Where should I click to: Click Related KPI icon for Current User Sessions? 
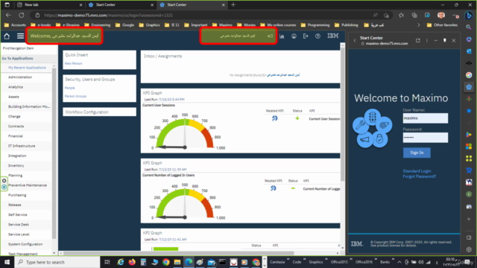(275, 118)
